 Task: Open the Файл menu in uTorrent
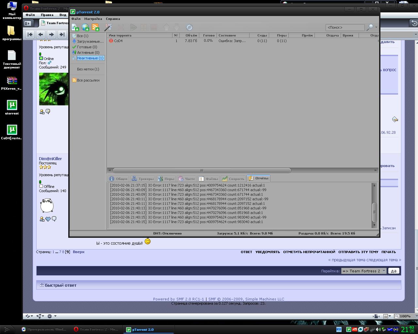(76, 19)
